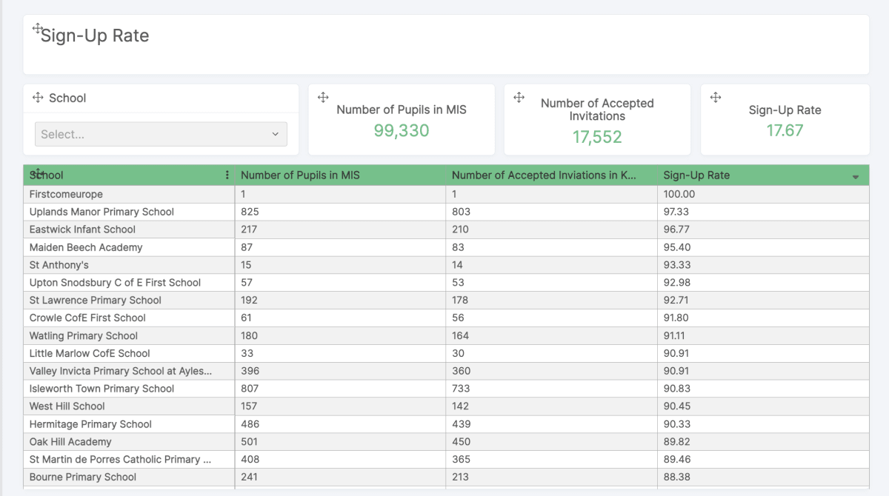Click sort arrow in Sign-Up Rate column

pyautogui.click(x=856, y=177)
